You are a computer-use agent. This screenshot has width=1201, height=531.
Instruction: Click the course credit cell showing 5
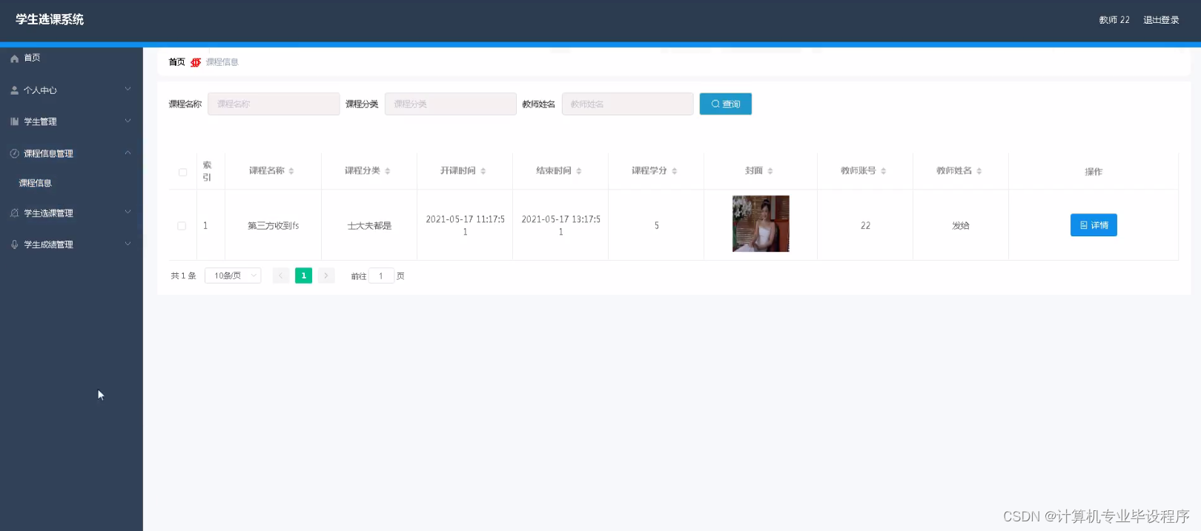(656, 226)
